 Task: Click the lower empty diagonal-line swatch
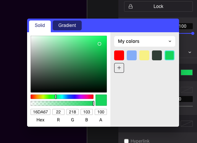click(x=187, y=124)
